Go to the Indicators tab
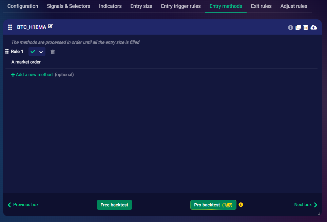This screenshot has height=222, width=327. 110,6
